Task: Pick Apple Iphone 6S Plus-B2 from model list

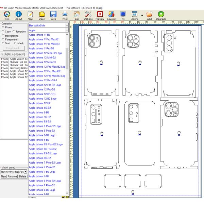Action: pyautogui.click(x=42, y=149)
